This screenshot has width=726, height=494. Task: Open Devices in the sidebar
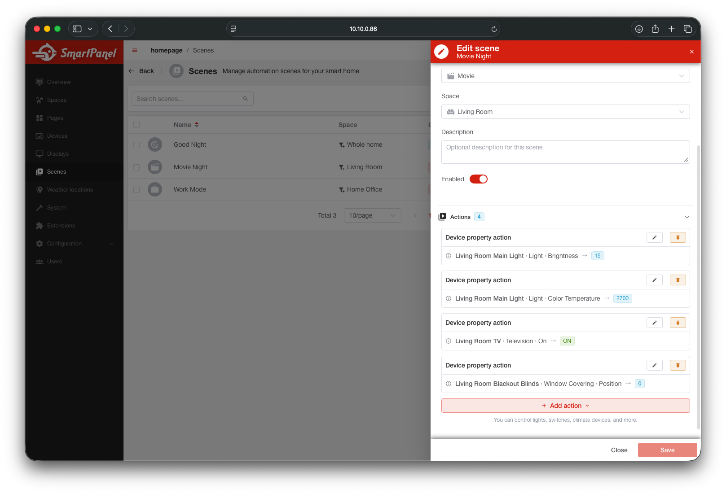point(57,136)
